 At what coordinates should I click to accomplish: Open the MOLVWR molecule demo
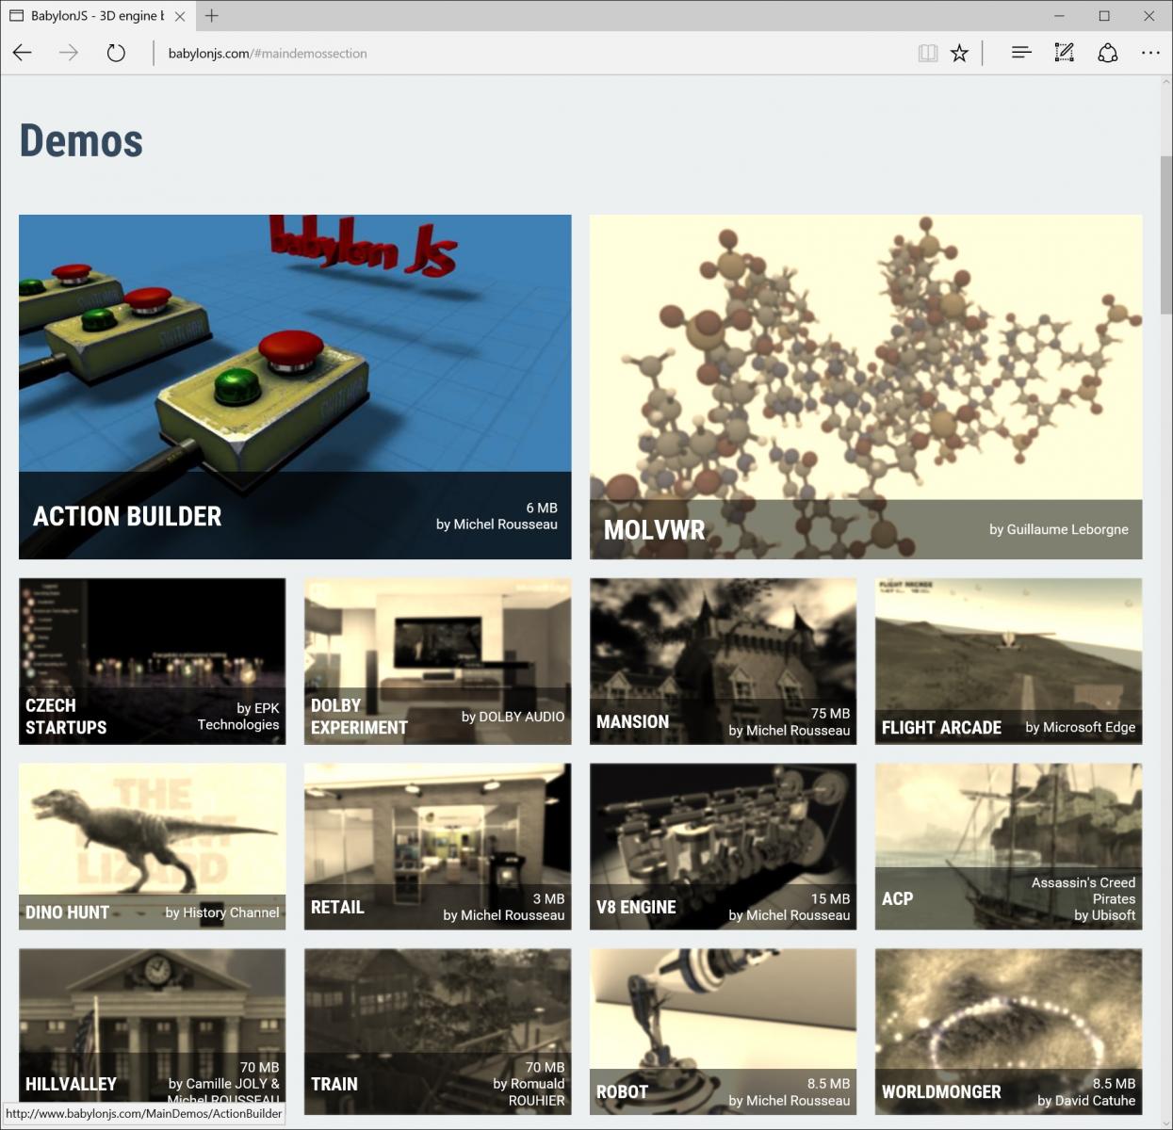(x=866, y=387)
